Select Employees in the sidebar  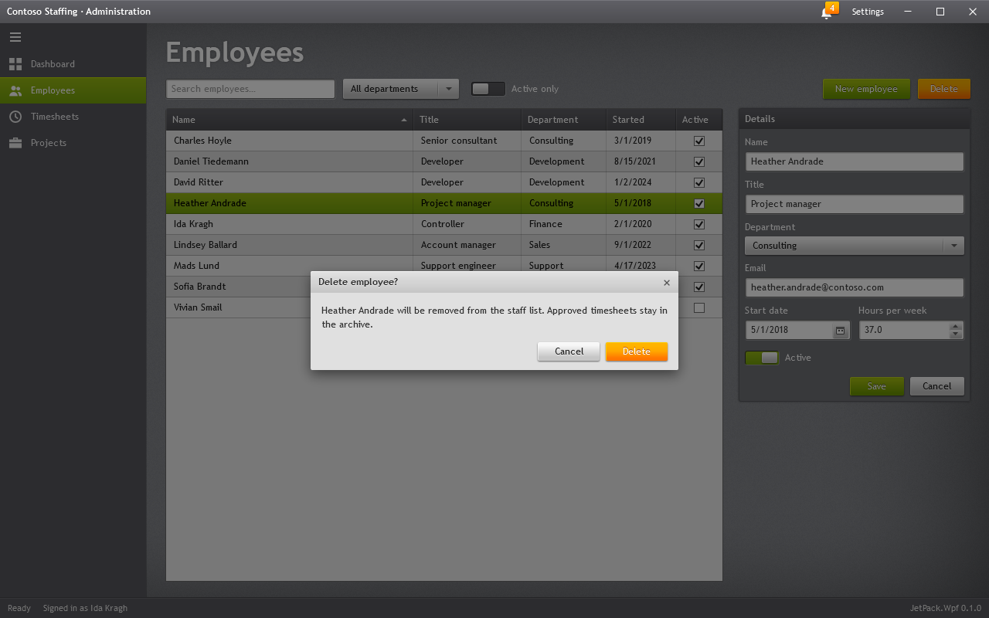(x=73, y=90)
